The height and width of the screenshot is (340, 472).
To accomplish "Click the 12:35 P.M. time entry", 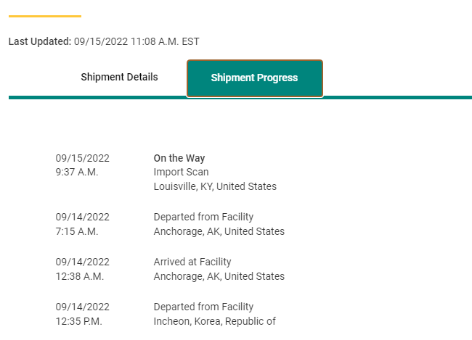I will [x=79, y=321].
